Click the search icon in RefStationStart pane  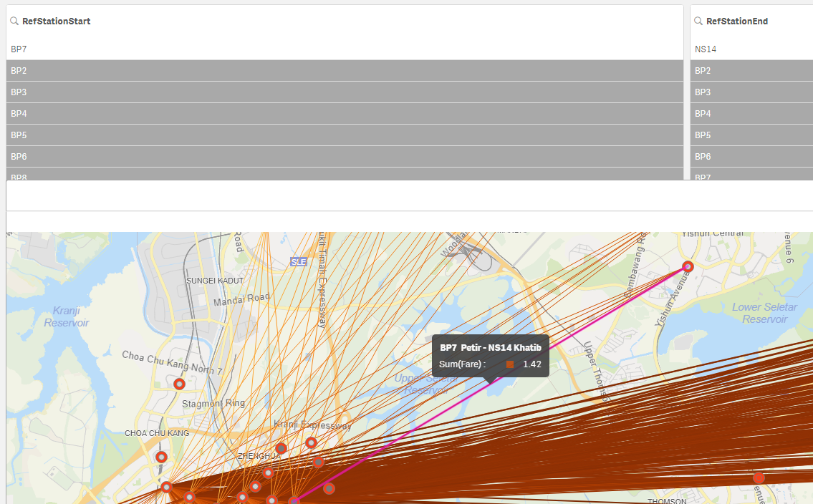[14, 21]
